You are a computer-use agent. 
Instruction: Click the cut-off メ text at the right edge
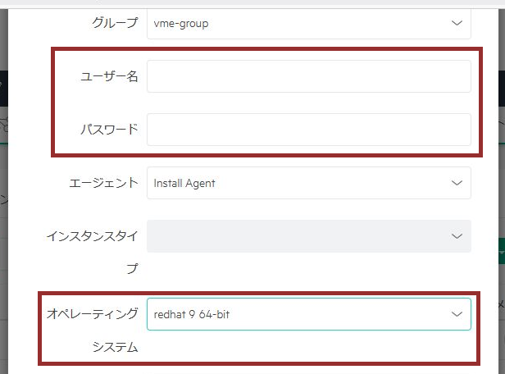[501, 305]
